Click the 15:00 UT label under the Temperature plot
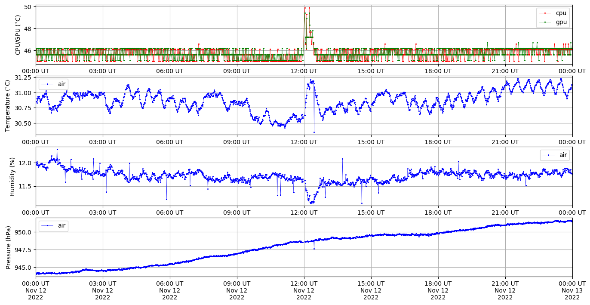This screenshot has width=590, height=305. [x=371, y=142]
